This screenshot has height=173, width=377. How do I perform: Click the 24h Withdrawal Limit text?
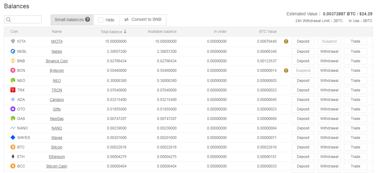319,21
